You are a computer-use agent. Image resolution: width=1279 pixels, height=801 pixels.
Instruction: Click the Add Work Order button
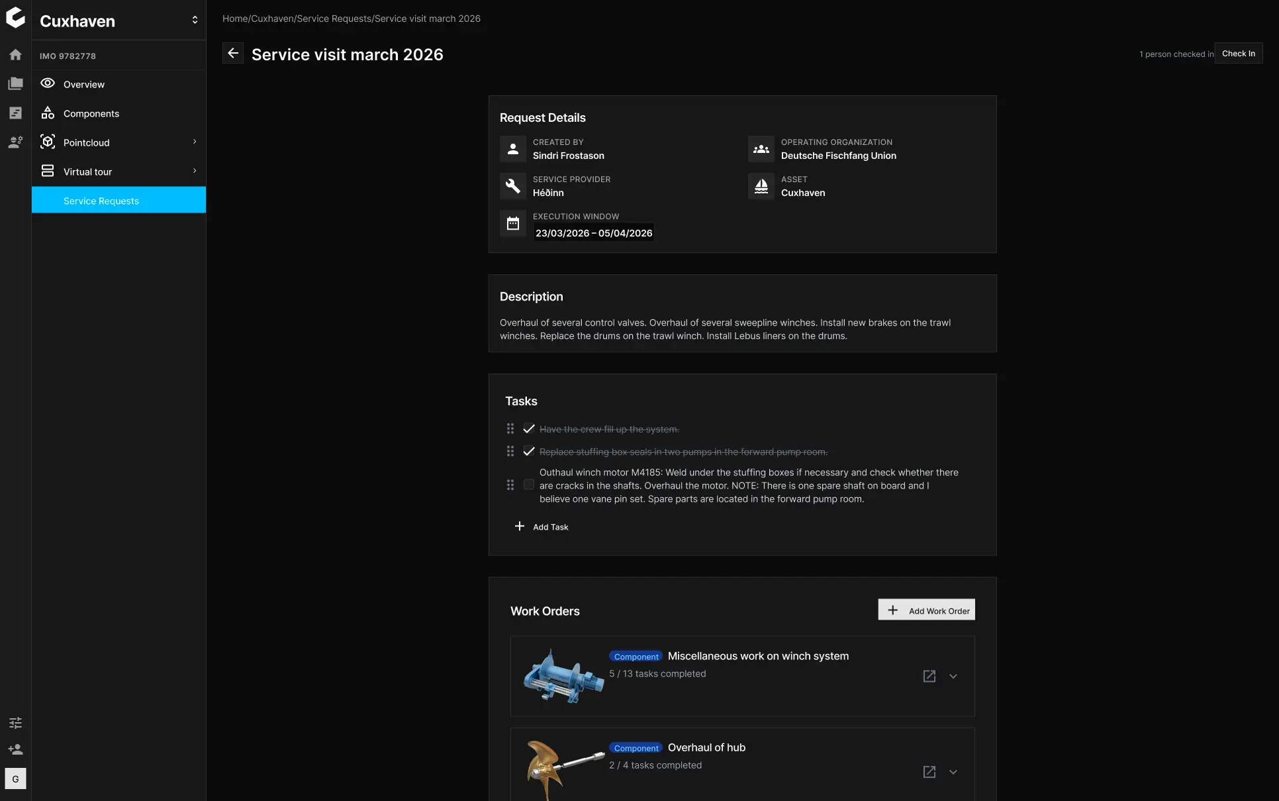(x=925, y=610)
